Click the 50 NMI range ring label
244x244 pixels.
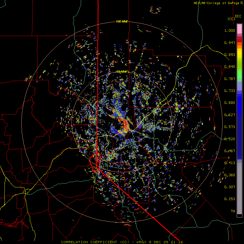(x=122, y=72)
